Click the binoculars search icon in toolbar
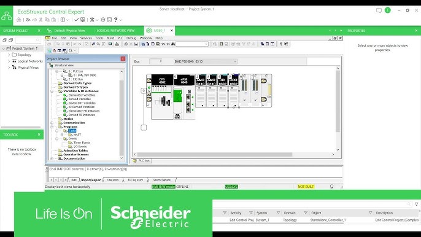The height and width of the screenshot is (237, 421). pyautogui.click(x=173, y=44)
